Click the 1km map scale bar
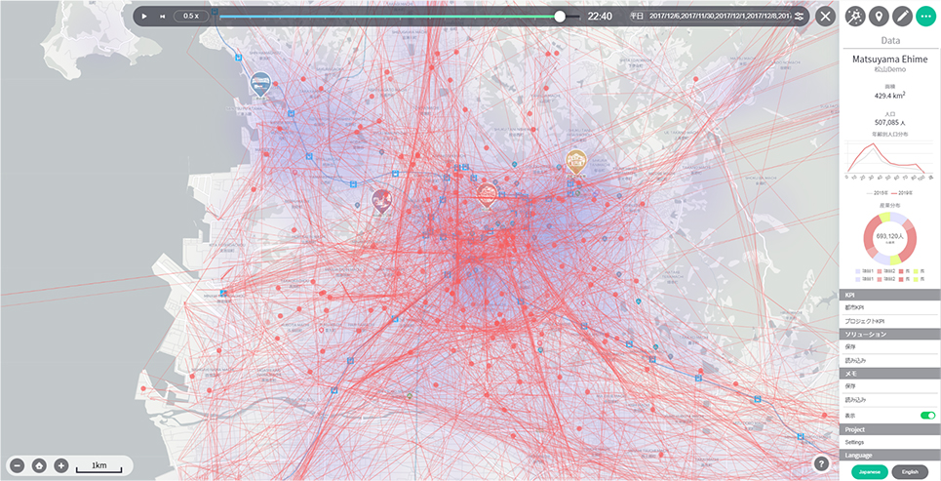Image resolution: width=941 pixels, height=481 pixels. [x=99, y=466]
